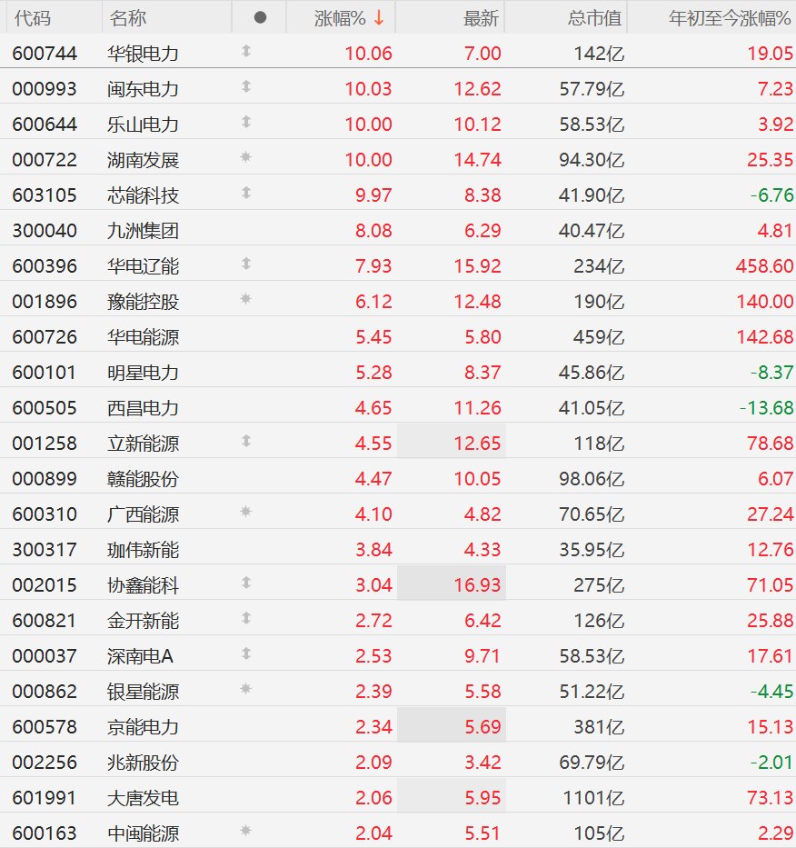Click gain value 4.47

(373, 479)
